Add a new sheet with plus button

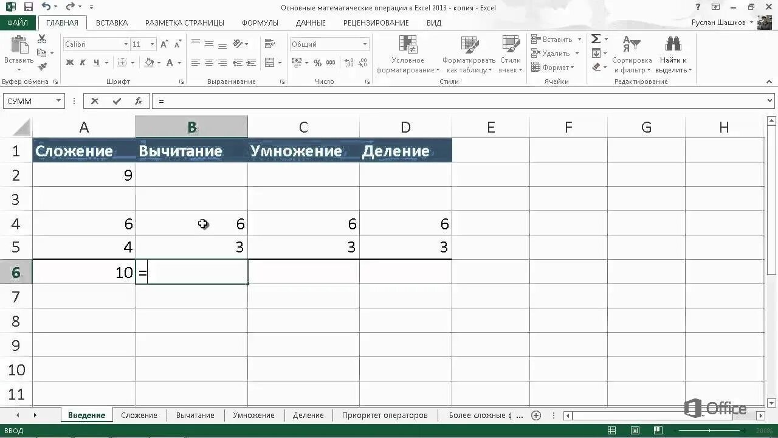[x=536, y=415]
